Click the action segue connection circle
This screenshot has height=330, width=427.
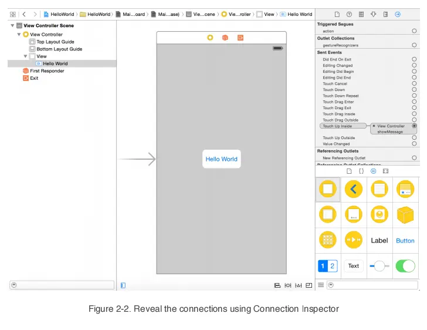pyautogui.click(x=414, y=31)
